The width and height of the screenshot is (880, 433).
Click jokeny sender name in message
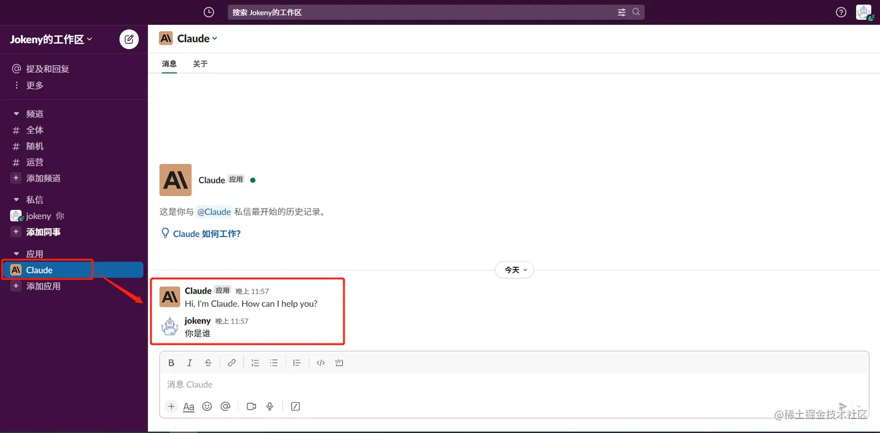tap(198, 321)
